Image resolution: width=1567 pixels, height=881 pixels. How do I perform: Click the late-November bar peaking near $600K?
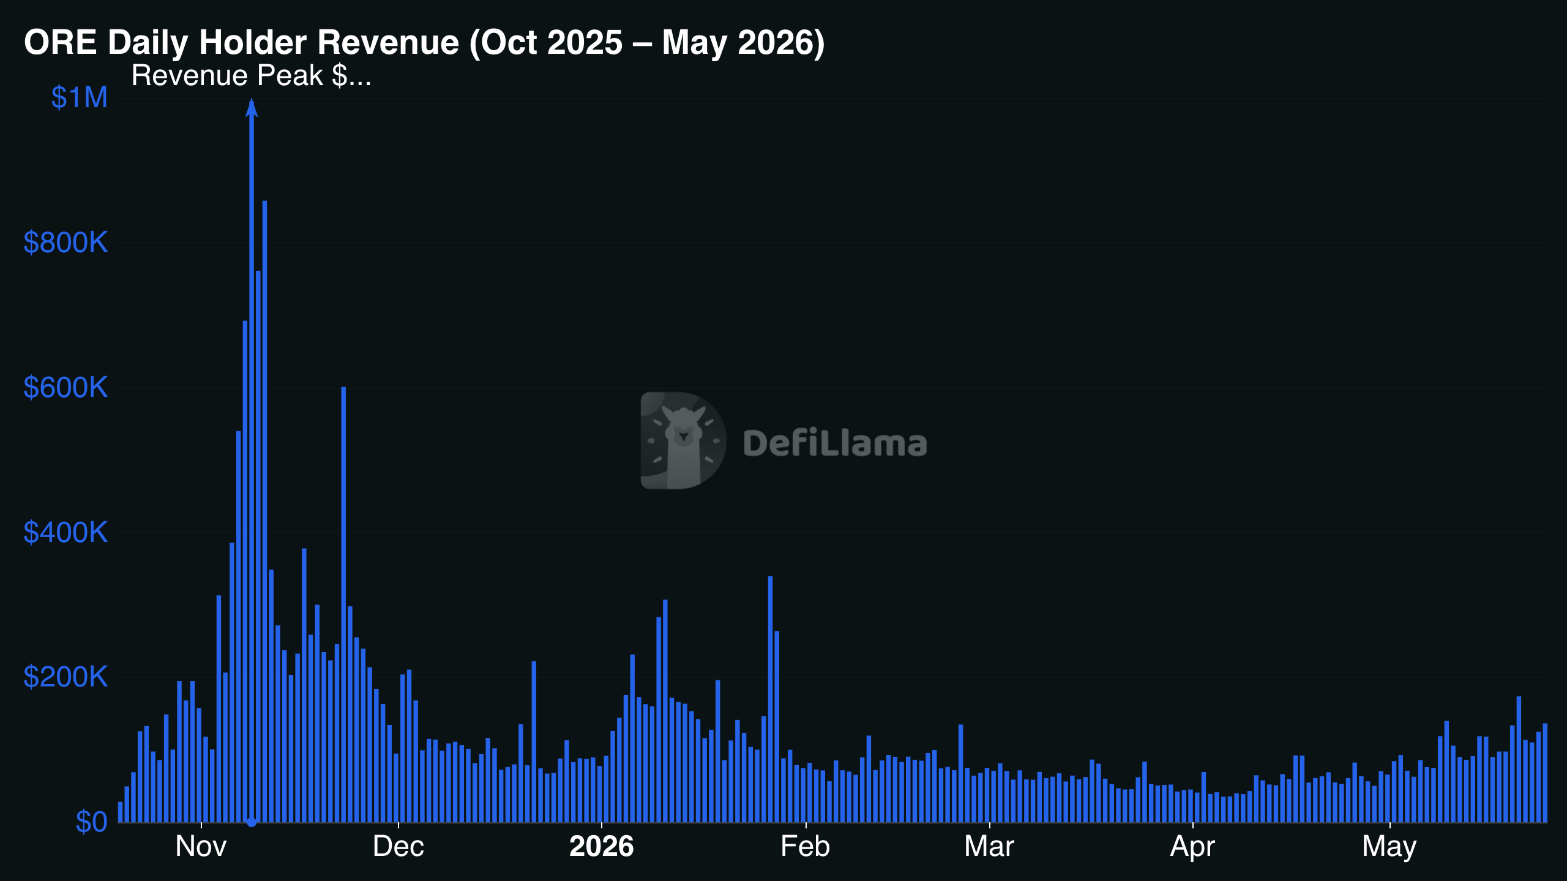pyautogui.click(x=343, y=604)
